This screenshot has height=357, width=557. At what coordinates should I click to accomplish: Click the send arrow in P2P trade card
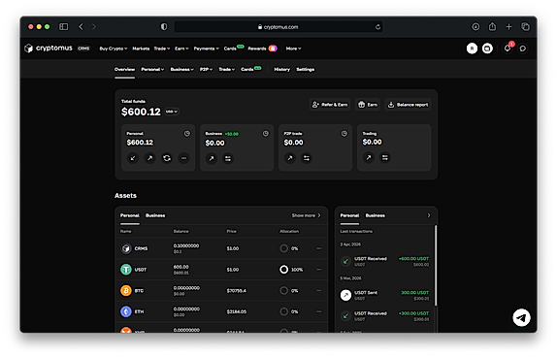click(x=290, y=158)
